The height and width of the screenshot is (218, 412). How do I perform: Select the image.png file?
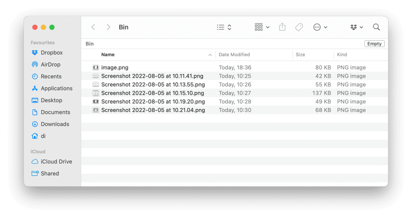115,67
